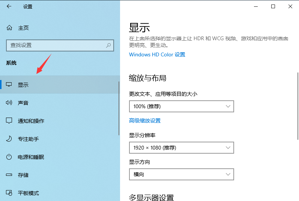Click the 平板模式 tablet icon
This screenshot has height=201, width=299.
(x=9, y=193)
